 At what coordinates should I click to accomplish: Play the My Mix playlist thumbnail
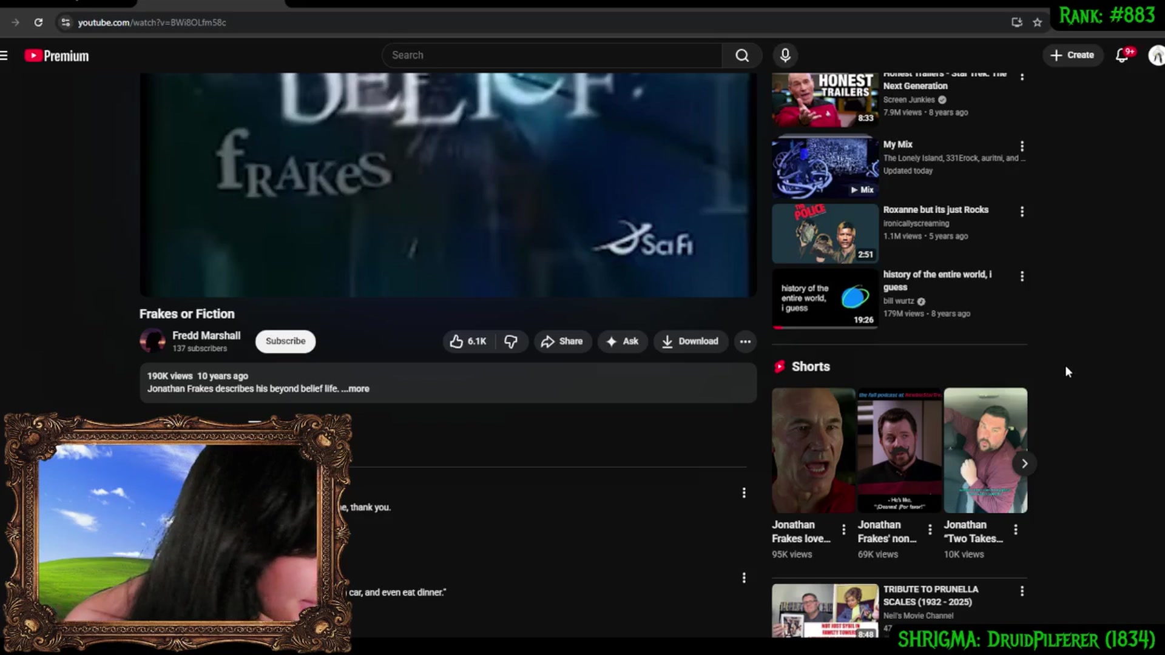pyautogui.click(x=825, y=167)
